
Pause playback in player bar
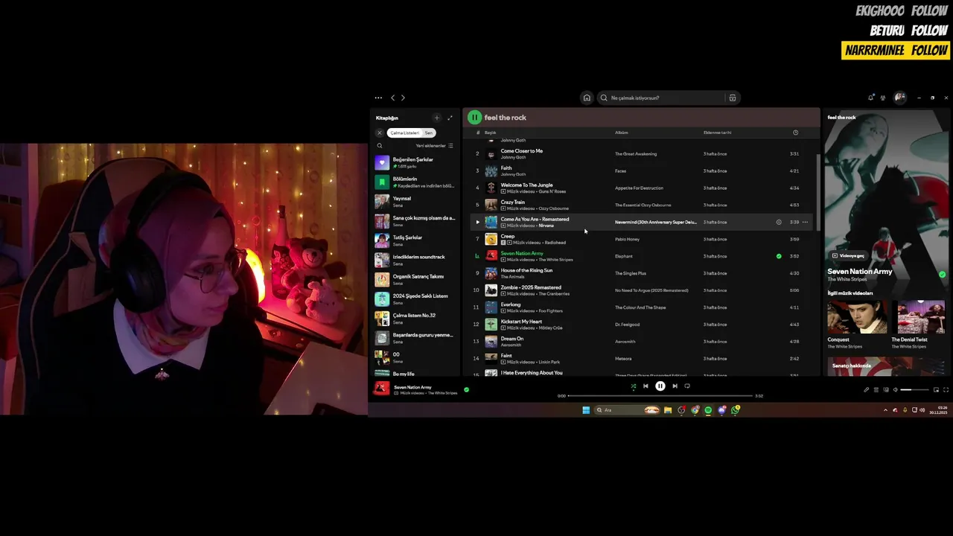click(x=660, y=386)
